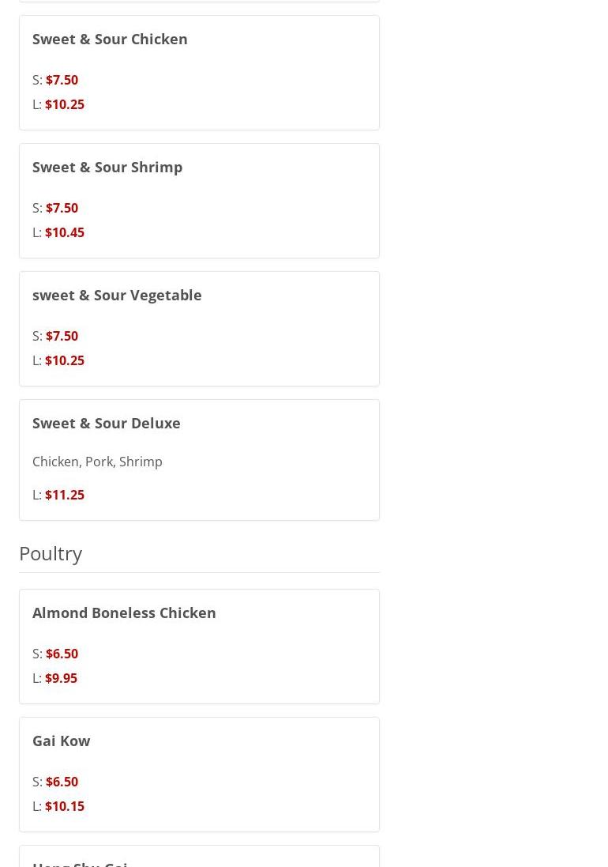The image size is (608, 867).
Task: Open the Sweet & Sour Shrimp item
Action: tap(107, 167)
